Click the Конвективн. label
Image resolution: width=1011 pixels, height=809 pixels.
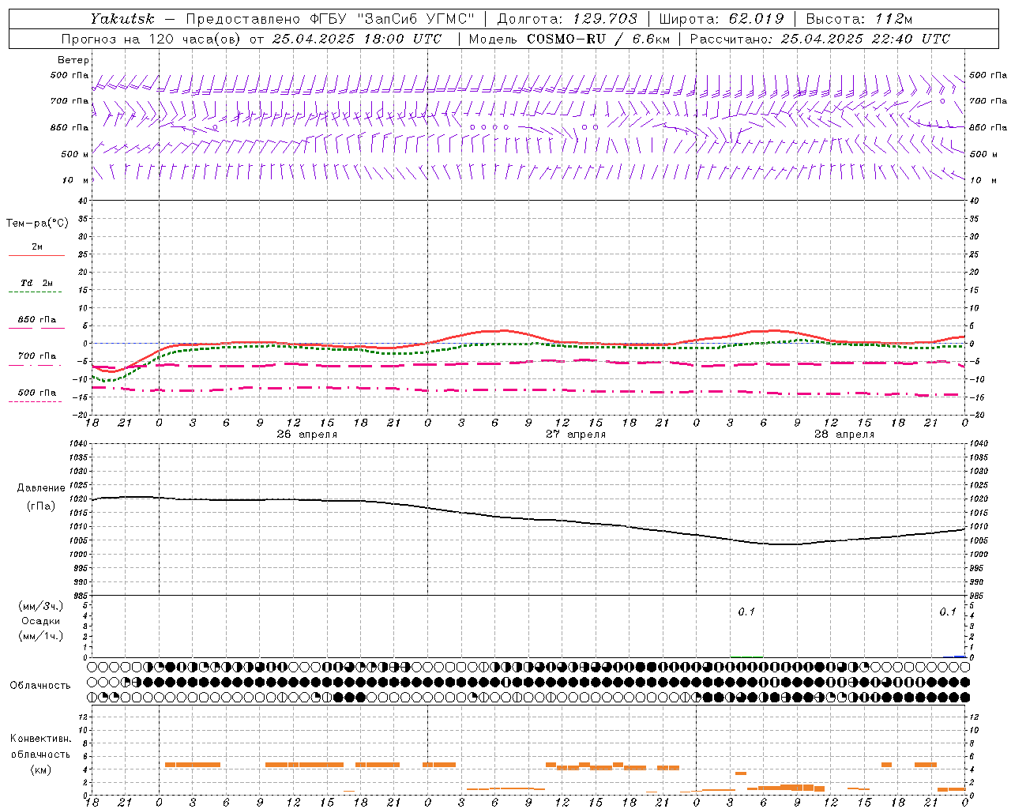(x=40, y=739)
